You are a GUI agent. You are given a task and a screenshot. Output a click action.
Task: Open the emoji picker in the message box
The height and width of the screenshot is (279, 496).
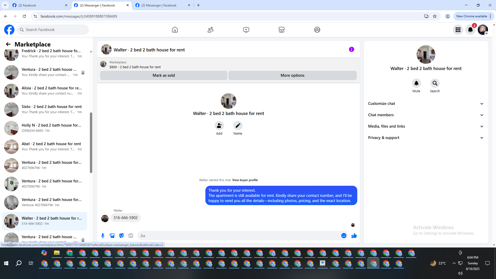(344, 236)
